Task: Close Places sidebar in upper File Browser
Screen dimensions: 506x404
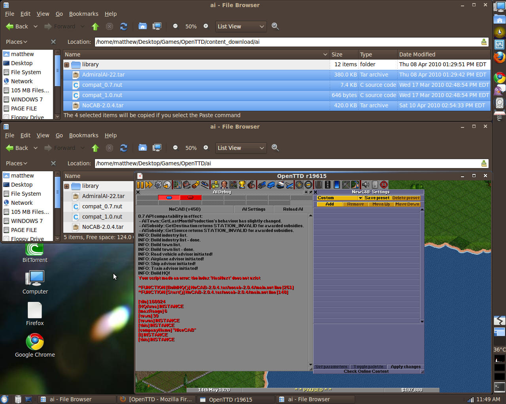Action: [x=53, y=42]
